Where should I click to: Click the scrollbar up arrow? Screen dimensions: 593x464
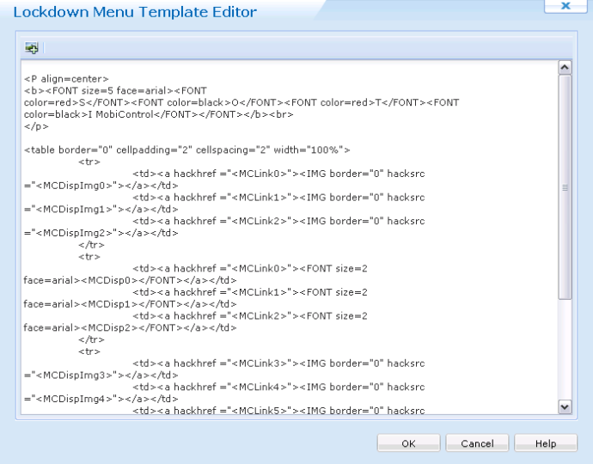pos(565,68)
